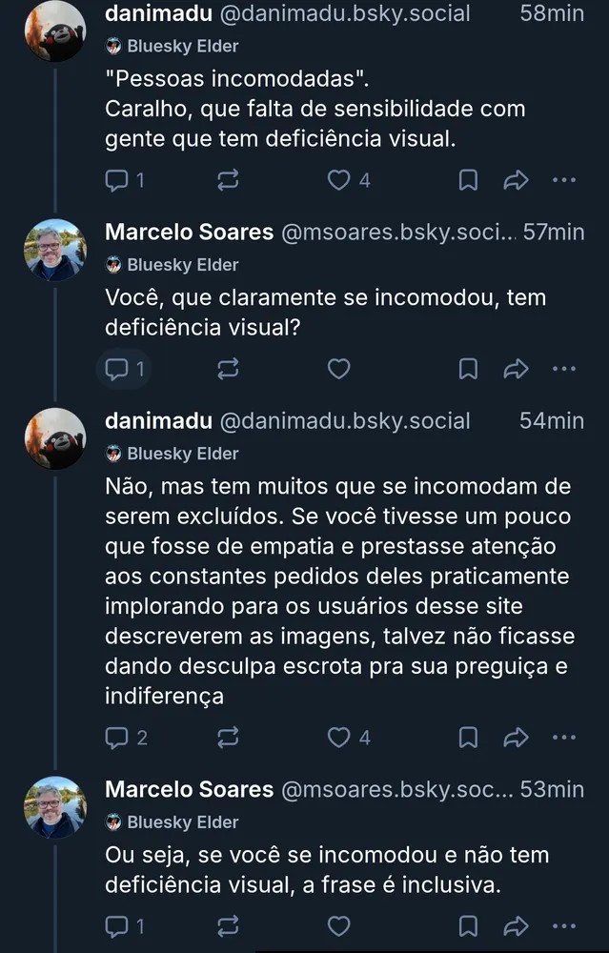Click Bluesky Elder badge under Marcelo's 57min post
Screen dimensions: 609x953
(172, 265)
